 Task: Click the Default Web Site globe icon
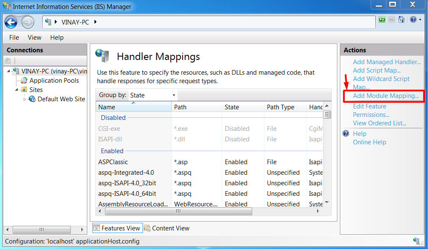[x=32, y=99]
